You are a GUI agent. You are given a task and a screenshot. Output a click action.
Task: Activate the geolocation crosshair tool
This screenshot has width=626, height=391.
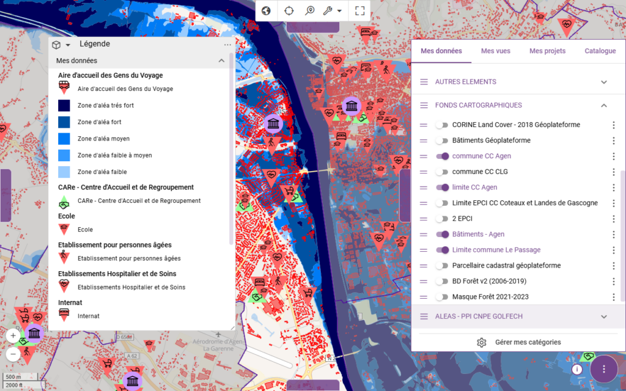tap(289, 11)
